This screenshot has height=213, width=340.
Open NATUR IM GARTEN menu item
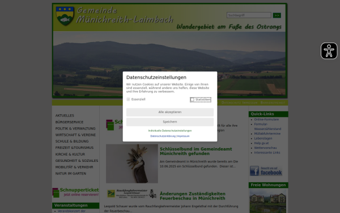(x=71, y=173)
